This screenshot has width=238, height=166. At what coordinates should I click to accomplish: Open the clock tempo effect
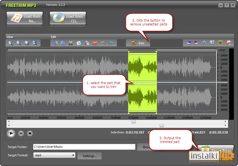(x=204, y=43)
